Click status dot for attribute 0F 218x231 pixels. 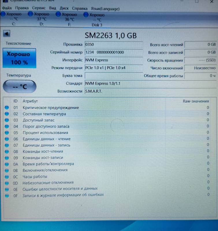[7, 195]
